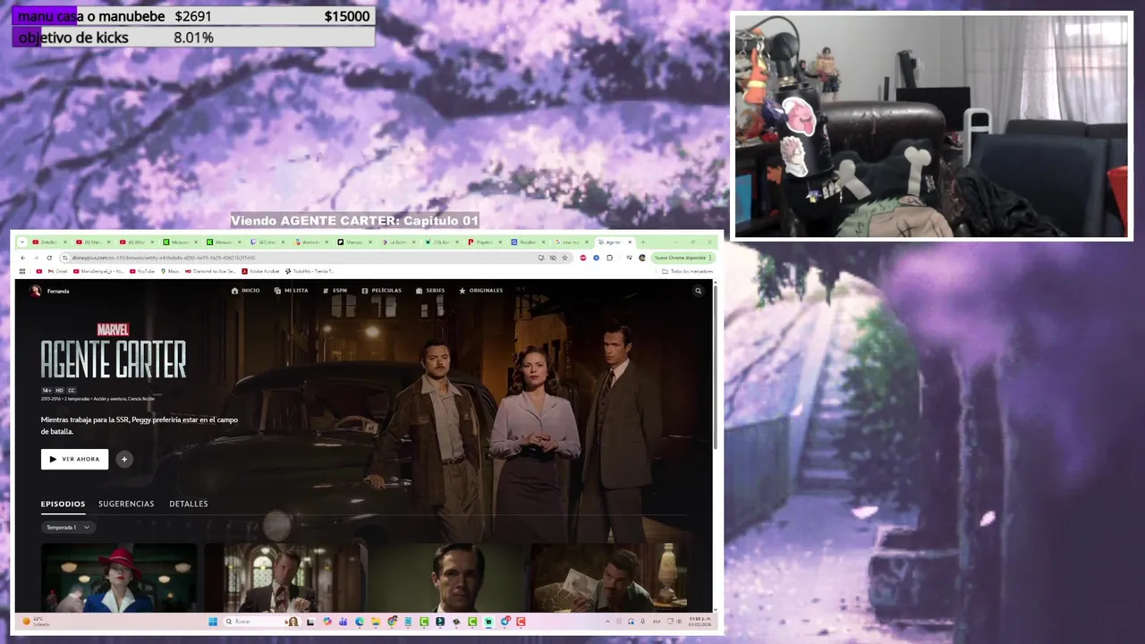Reload the page with refresh icon
The width and height of the screenshot is (1145, 644).
[49, 258]
